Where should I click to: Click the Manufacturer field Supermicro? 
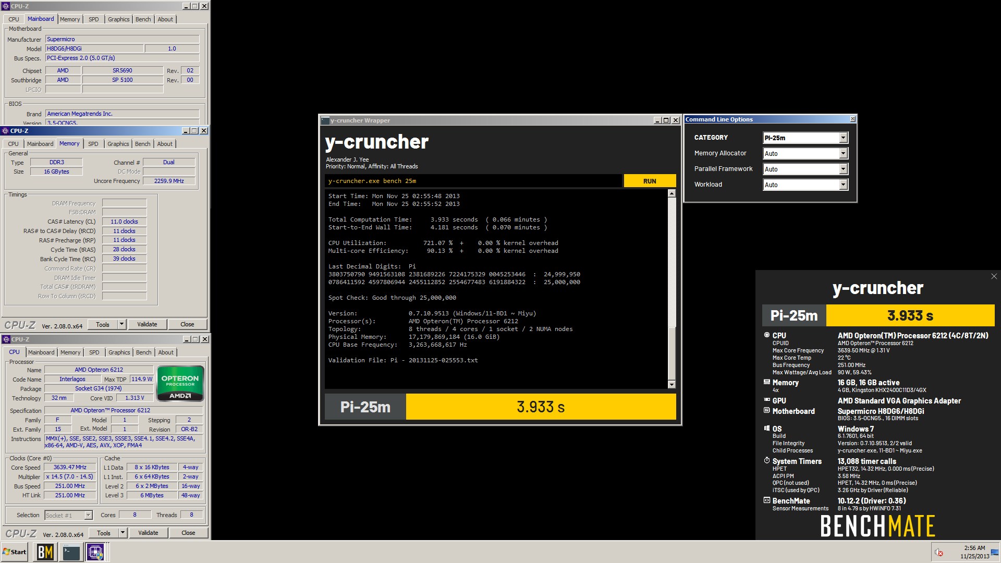tap(122, 39)
